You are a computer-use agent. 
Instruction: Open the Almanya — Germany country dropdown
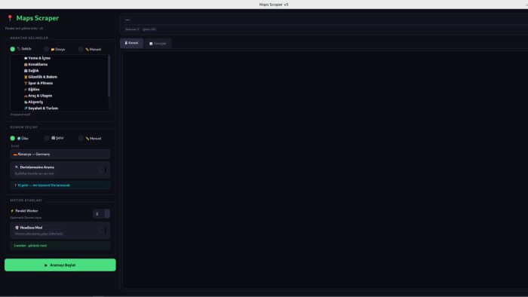[x=60, y=154]
